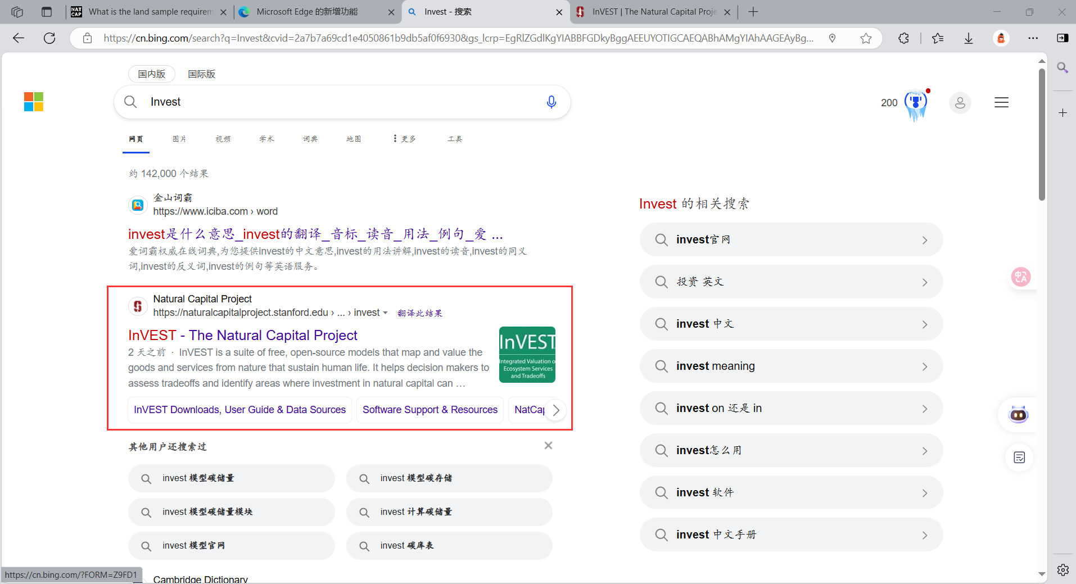The image size is (1076, 584).
Task: Open the Bing hamburger menu
Action: (1001, 102)
